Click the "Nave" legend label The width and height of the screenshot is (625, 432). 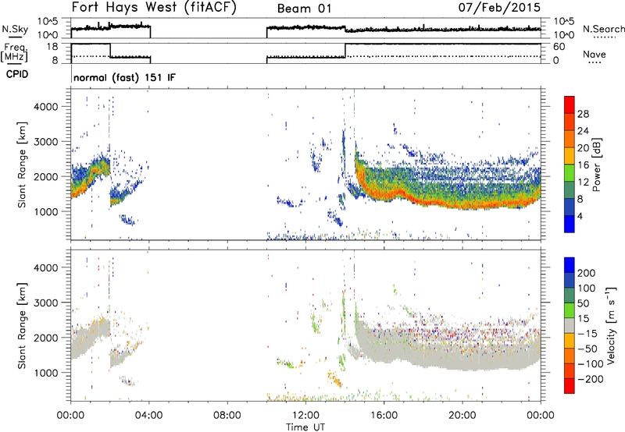coord(595,54)
